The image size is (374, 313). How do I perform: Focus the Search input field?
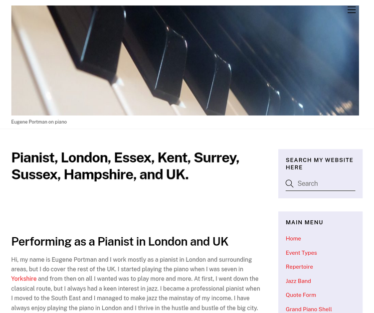[x=325, y=183]
